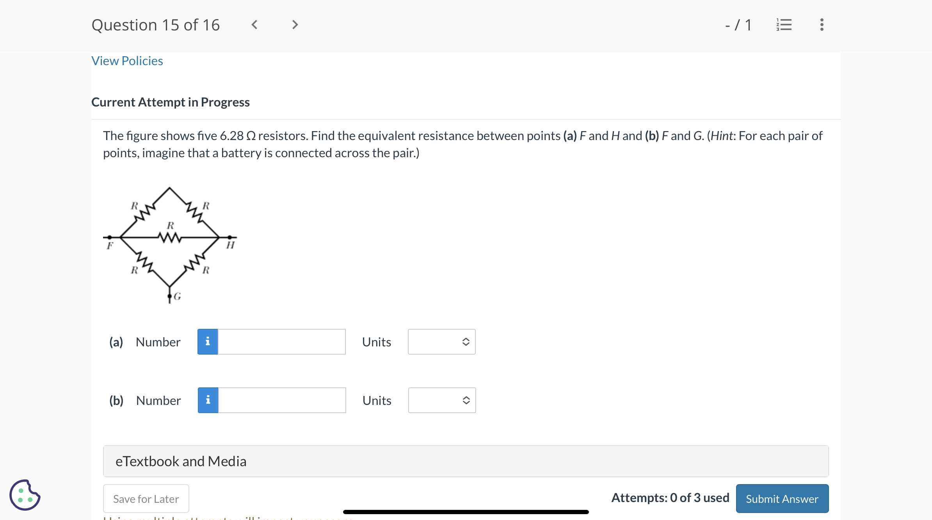Click the horizontal scrollbar at page bottom

coord(466,511)
